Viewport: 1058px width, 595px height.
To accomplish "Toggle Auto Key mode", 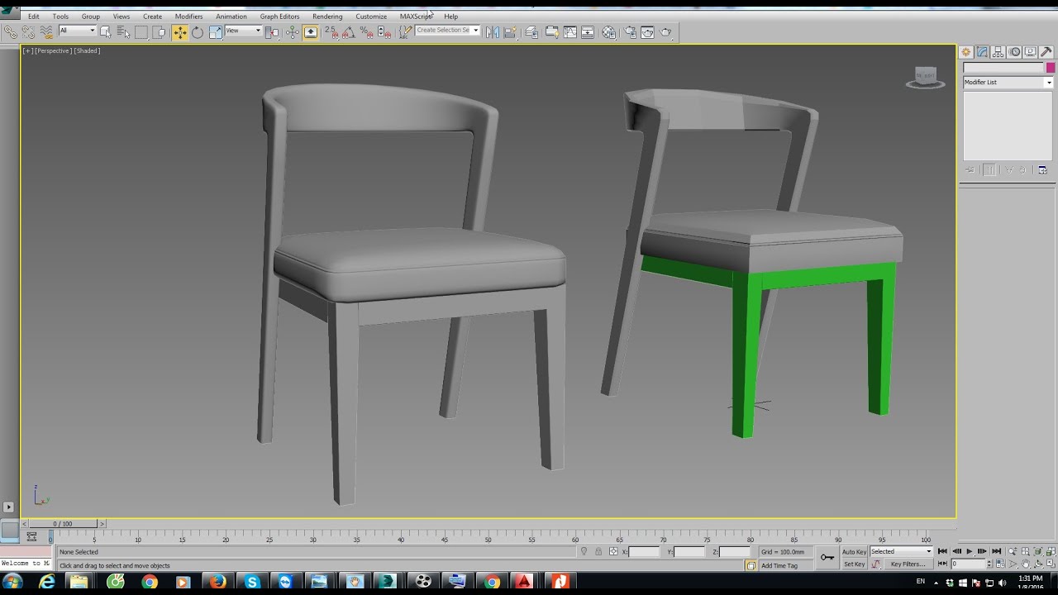I will pyautogui.click(x=854, y=551).
